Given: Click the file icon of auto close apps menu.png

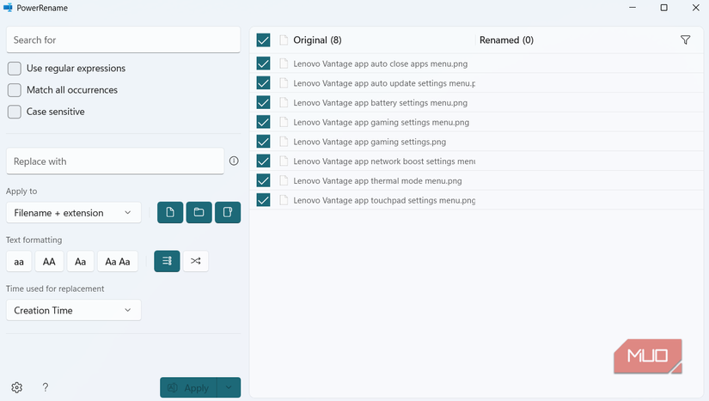Looking at the screenshot, I should point(284,64).
